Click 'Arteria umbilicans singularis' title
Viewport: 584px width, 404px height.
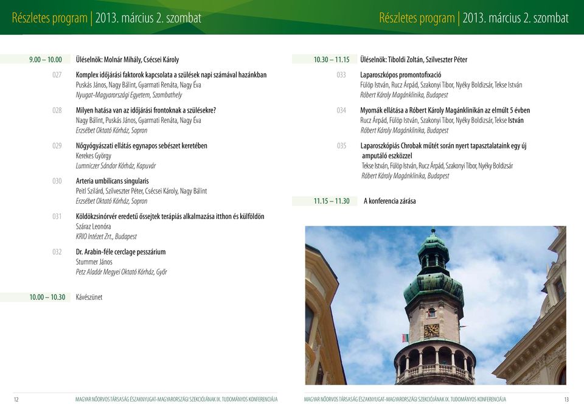click(x=113, y=181)
